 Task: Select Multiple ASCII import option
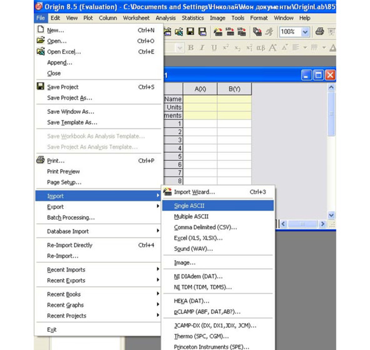click(x=218, y=217)
